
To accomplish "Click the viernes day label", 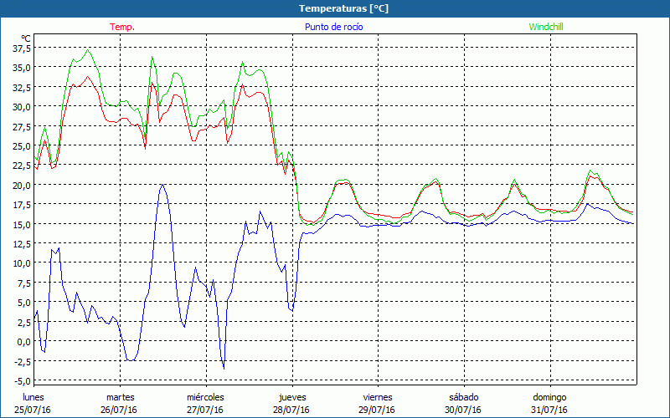I will [378, 397].
